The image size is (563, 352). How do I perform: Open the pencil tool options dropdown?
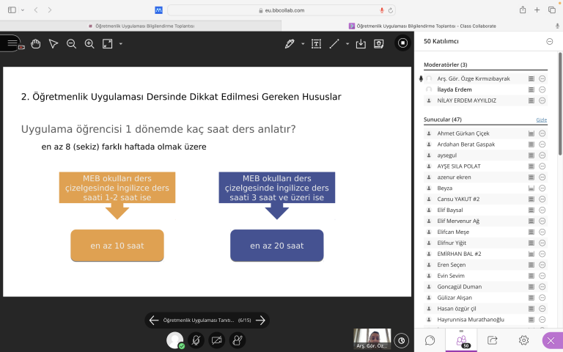pos(303,43)
